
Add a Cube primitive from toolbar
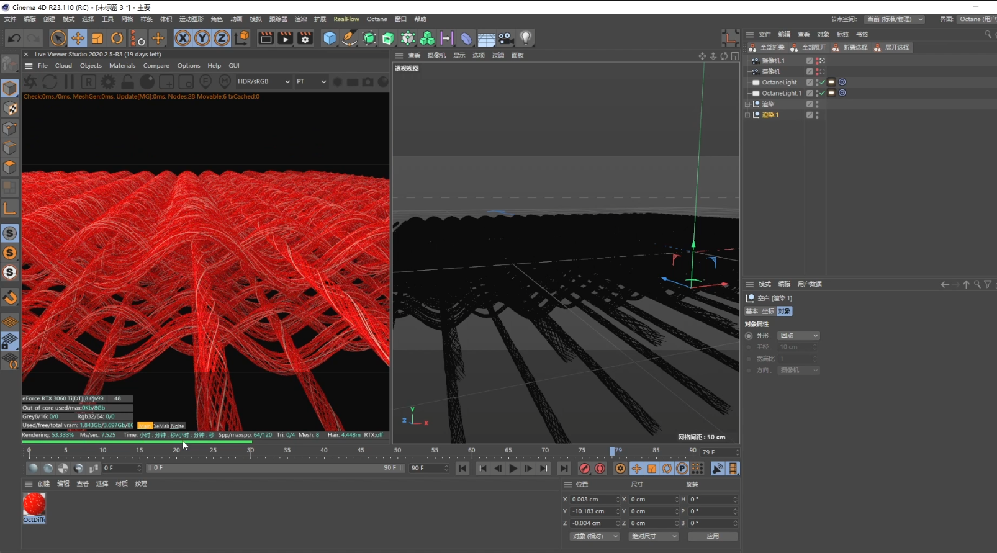click(330, 38)
